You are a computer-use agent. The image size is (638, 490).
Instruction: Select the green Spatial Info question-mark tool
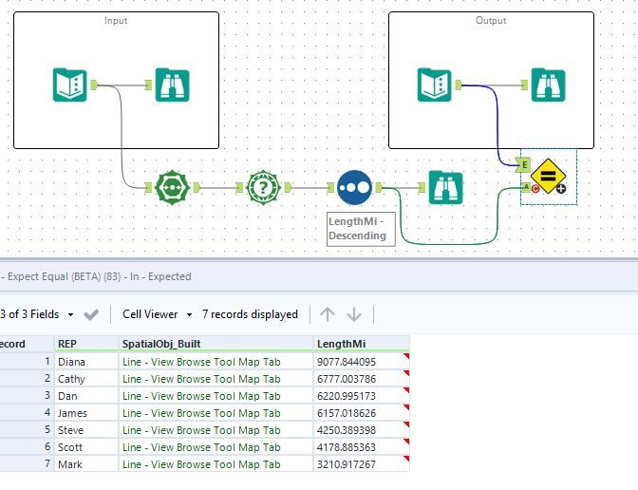264,188
